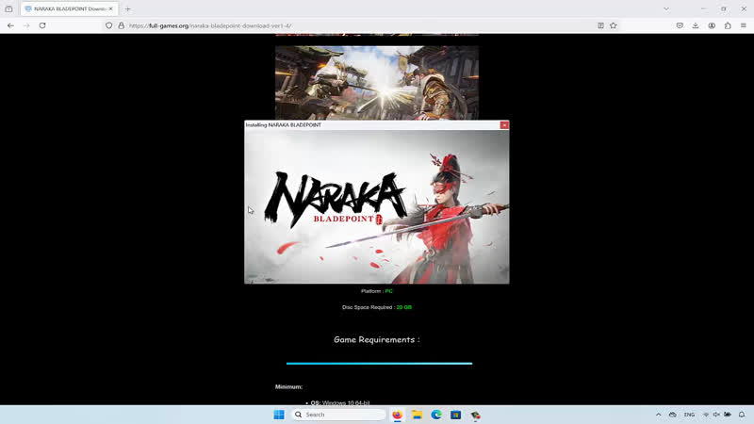This screenshot has width=754, height=424.
Task: Open the extensions puzzle icon
Action: (x=728, y=25)
